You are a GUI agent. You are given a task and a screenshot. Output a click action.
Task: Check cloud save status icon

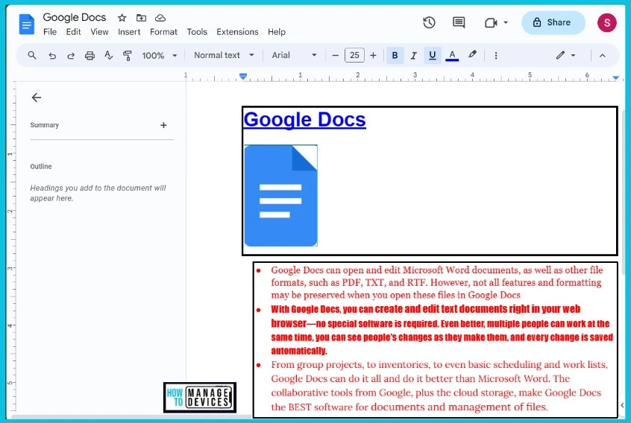pyautogui.click(x=160, y=18)
